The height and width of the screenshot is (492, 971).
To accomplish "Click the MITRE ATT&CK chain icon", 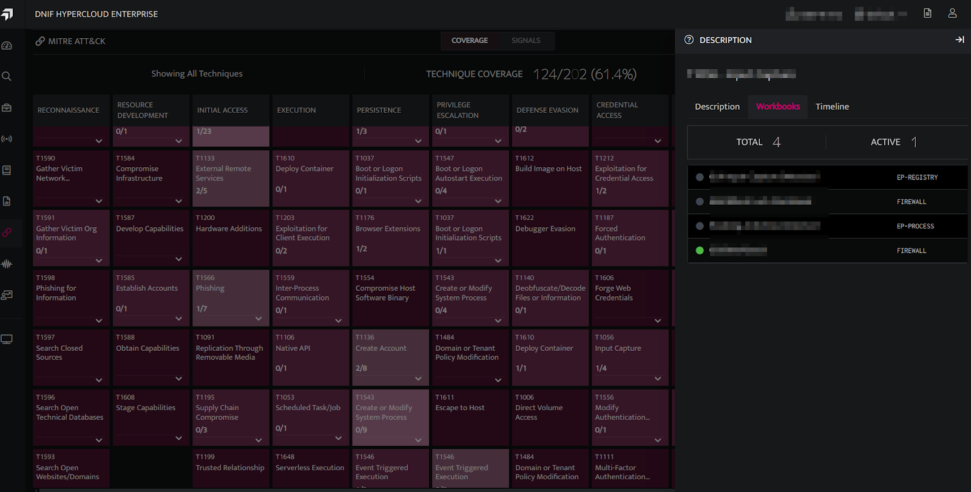I will (40, 41).
